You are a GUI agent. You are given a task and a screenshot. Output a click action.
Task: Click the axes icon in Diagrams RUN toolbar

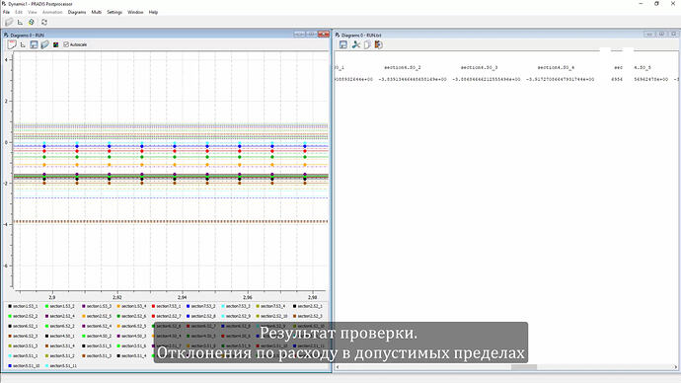coord(23,44)
